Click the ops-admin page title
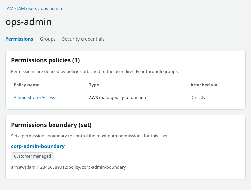The height and width of the screenshot is (190, 251). [x=28, y=22]
